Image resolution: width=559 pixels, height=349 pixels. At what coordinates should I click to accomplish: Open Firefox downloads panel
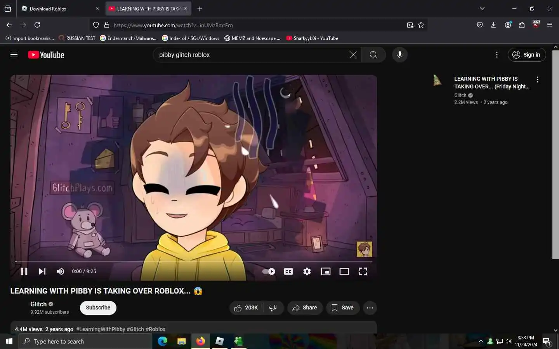pyautogui.click(x=494, y=25)
